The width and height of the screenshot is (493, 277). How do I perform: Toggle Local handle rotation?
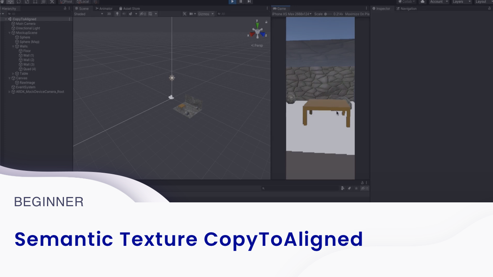tap(82, 2)
